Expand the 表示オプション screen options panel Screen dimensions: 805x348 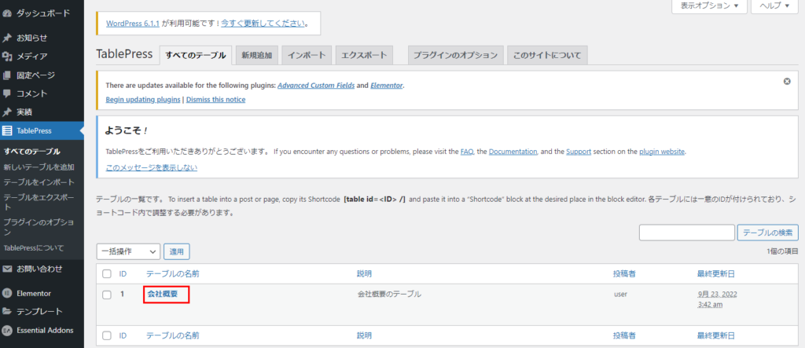708,6
